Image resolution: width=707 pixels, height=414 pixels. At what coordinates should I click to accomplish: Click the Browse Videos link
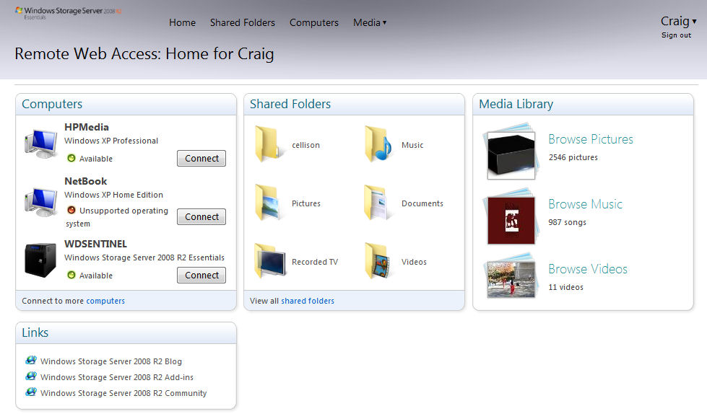point(588,269)
